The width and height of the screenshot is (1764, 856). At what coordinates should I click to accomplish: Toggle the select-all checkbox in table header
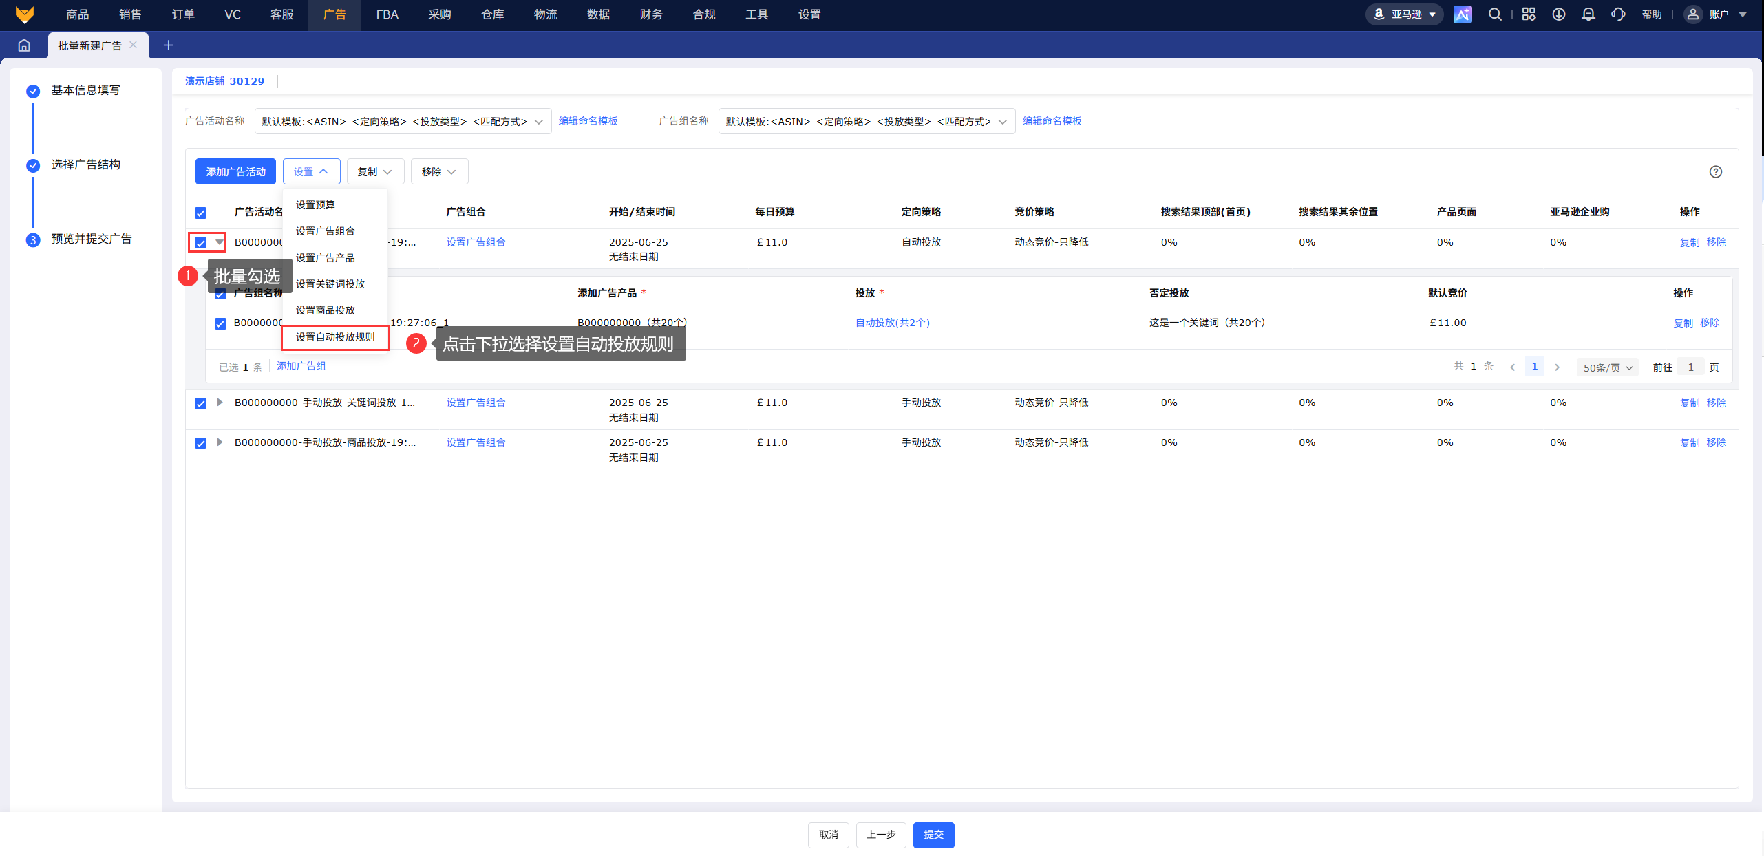(200, 213)
